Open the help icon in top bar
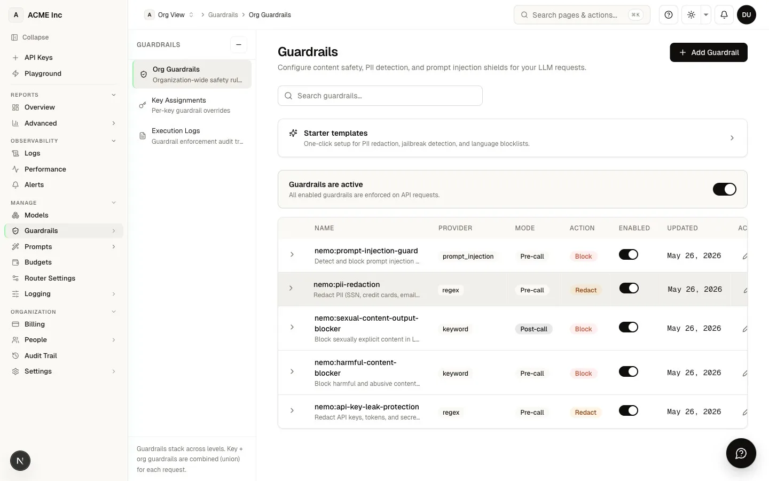The width and height of the screenshot is (769, 481). pos(669,15)
